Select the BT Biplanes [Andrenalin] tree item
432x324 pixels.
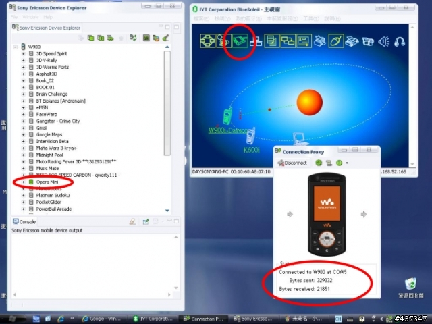pos(61,101)
